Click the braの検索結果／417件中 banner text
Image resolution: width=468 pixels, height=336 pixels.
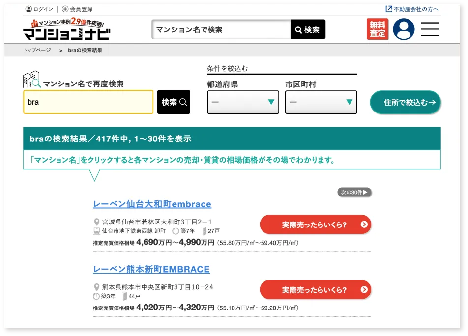(x=111, y=139)
